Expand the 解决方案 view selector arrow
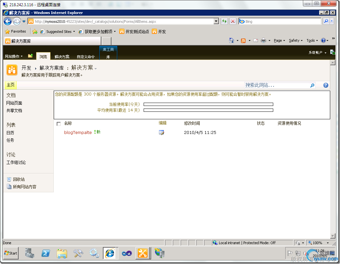 point(96,69)
